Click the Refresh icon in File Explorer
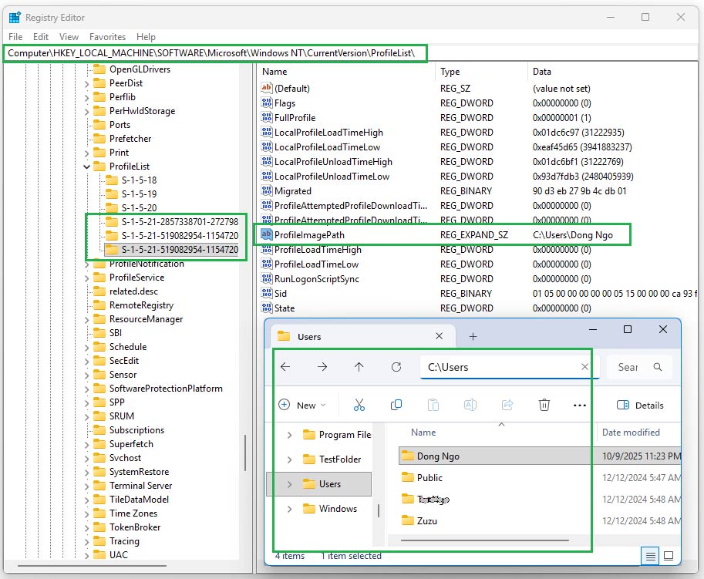Image resolution: width=704 pixels, height=579 pixels. [396, 367]
